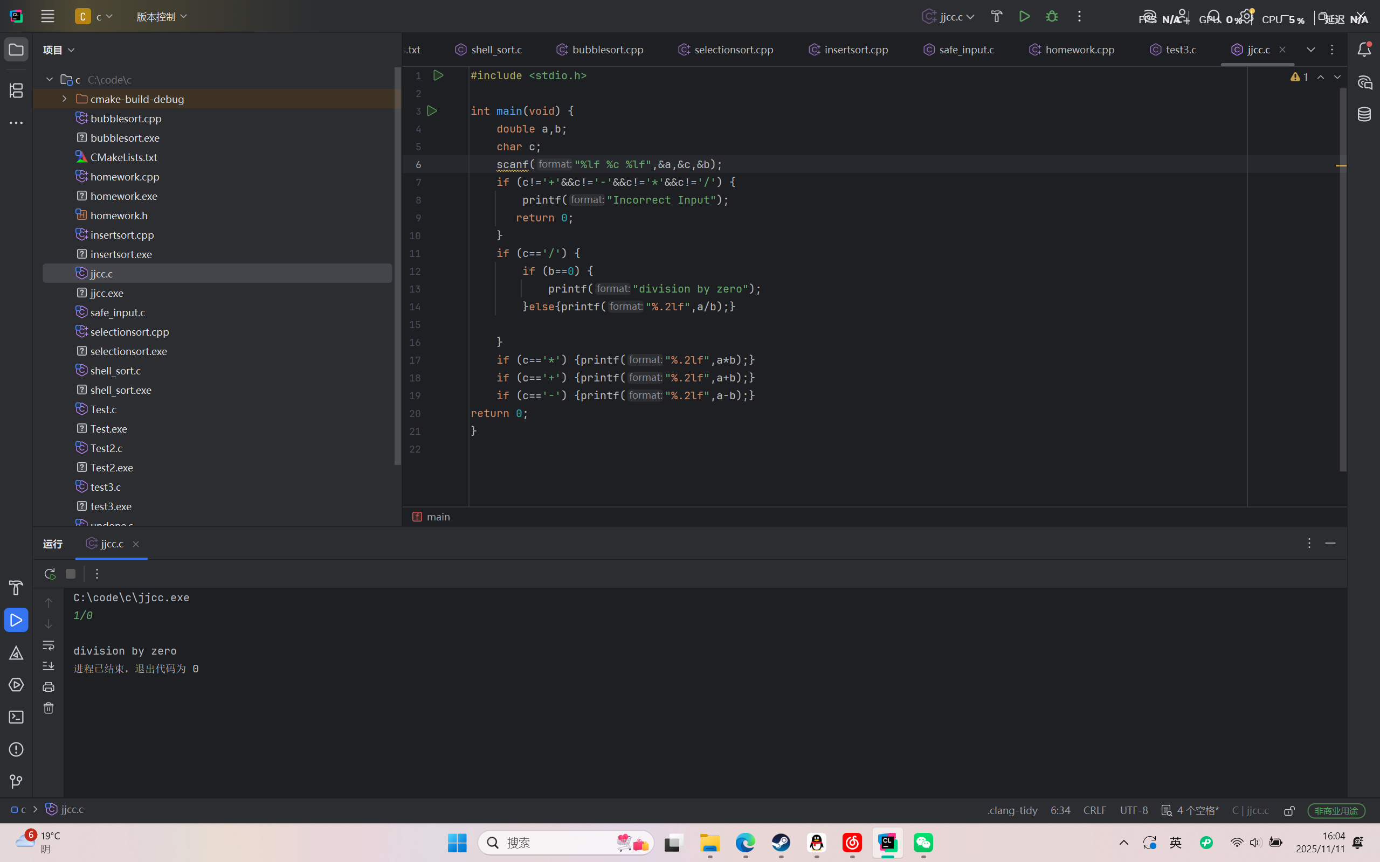The image size is (1380, 862).
Task: Open the Git version control tool window
Action: tap(16, 781)
